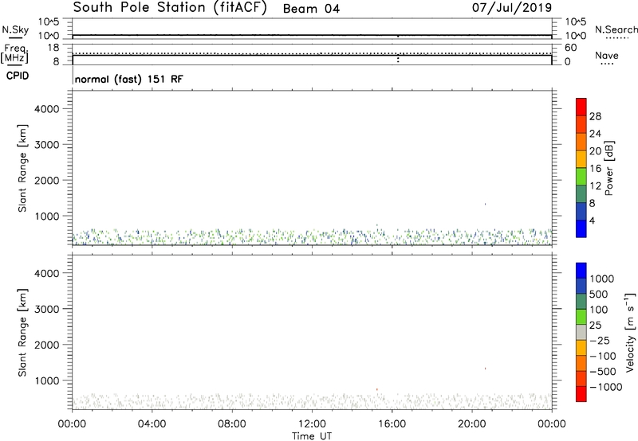Click the '20:00' time tick label

click(471, 424)
